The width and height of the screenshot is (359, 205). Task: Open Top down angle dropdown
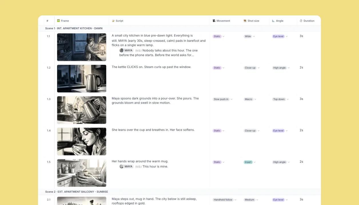[280, 99]
